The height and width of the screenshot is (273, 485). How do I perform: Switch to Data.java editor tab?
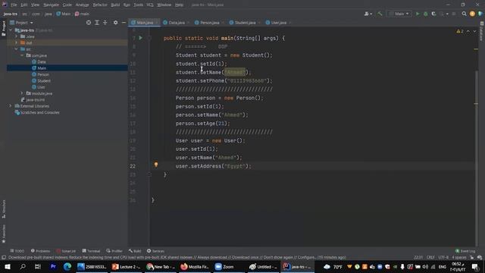[176, 23]
